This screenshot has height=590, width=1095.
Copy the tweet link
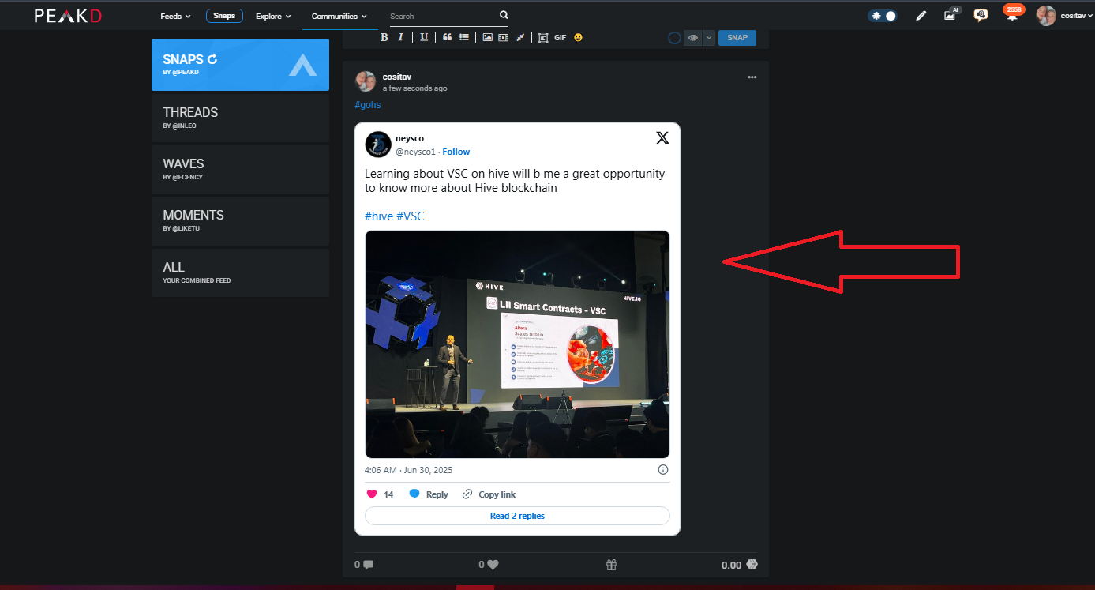(489, 494)
